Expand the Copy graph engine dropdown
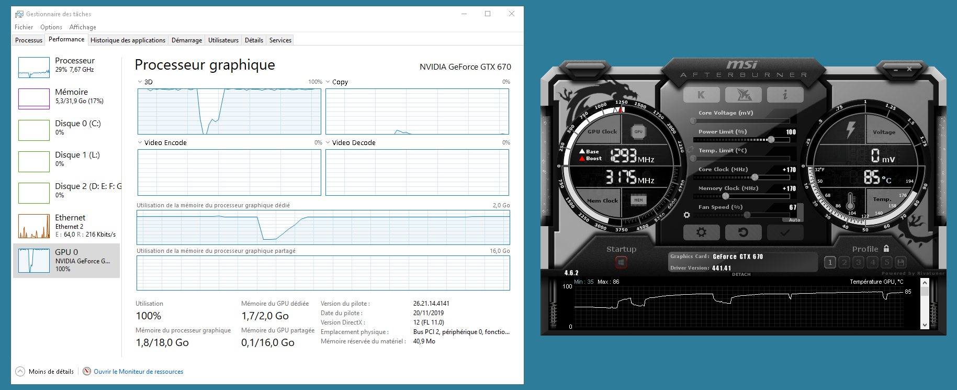The width and height of the screenshot is (957, 390). click(x=328, y=82)
